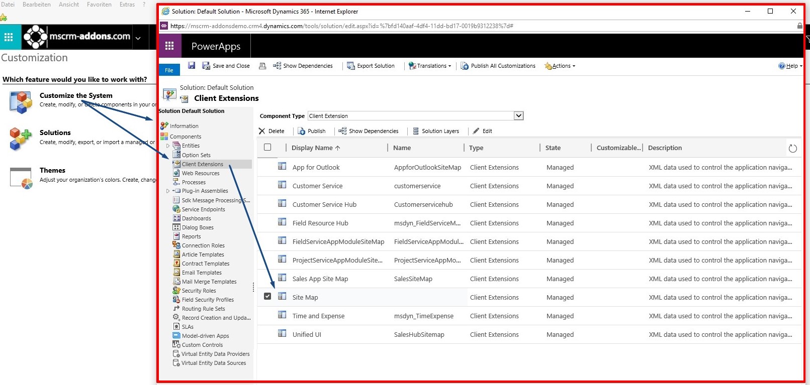810x385 pixels.
Task: Open the File menu button
Action: point(169,70)
